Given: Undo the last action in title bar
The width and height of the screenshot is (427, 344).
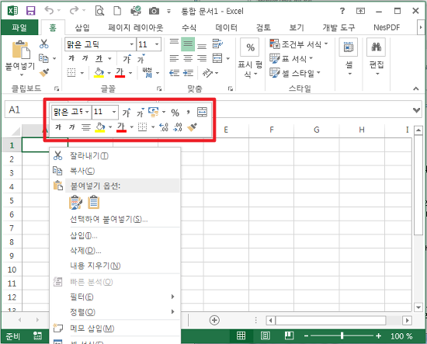Looking at the screenshot, I should pos(49,11).
